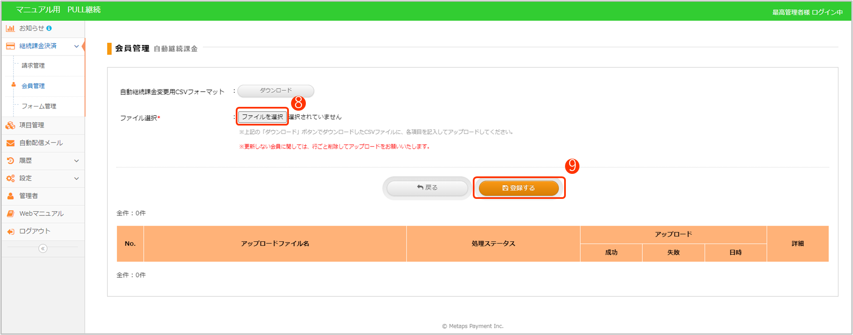Image resolution: width=853 pixels, height=335 pixels.
Task: Expand the 履歴 submenu arrow
Action: [x=76, y=161]
